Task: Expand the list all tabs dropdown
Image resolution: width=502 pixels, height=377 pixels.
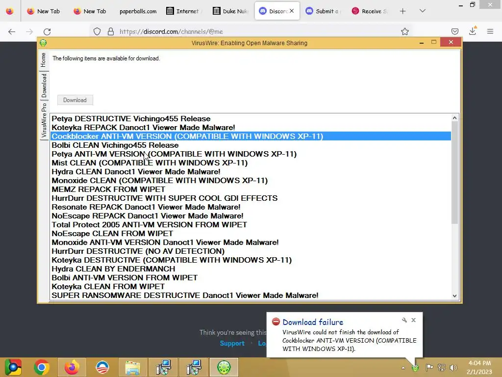Action: coord(423,11)
